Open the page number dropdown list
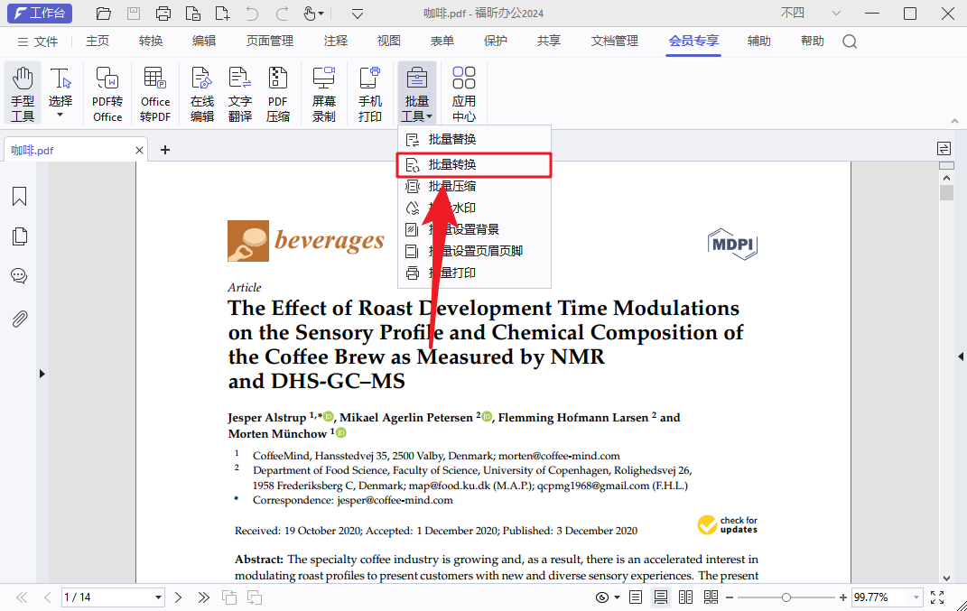Image resolution: width=967 pixels, height=611 pixels. point(159,597)
